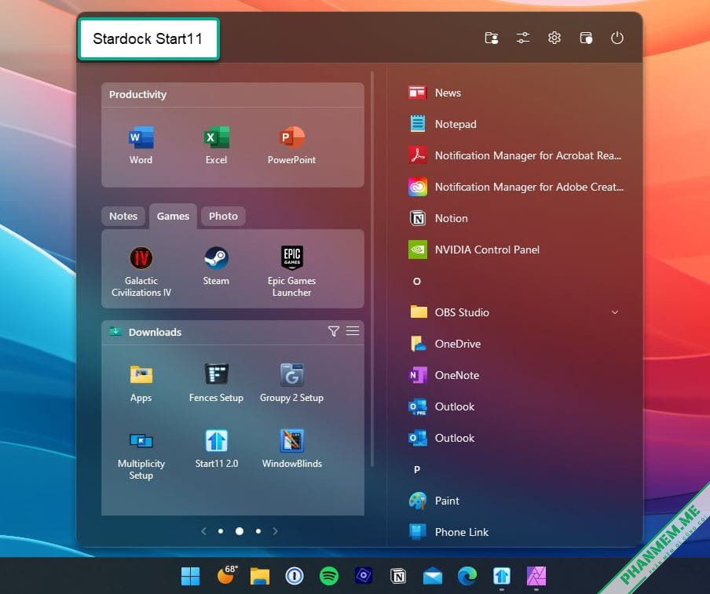Open PowerPoint from Productivity group

pos(291,145)
